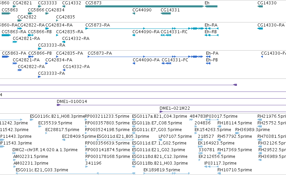
Task: Click the Eh gene feature
Action: (x=211, y=6)
